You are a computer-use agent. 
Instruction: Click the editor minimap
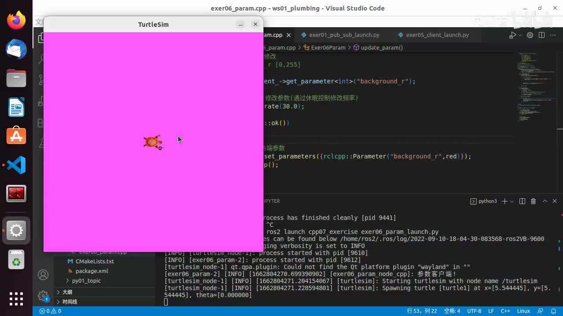[x=535, y=88]
